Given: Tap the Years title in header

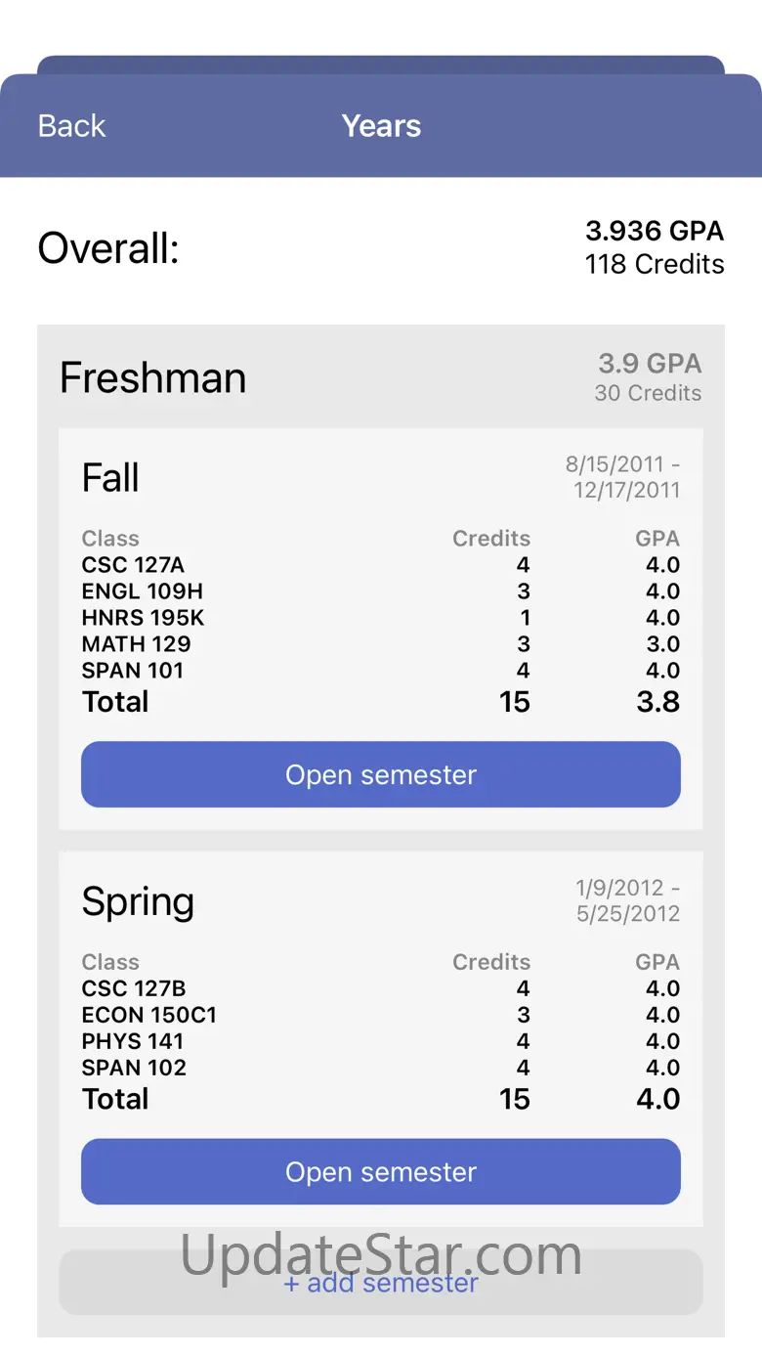Looking at the screenshot, I should (381, 126).
